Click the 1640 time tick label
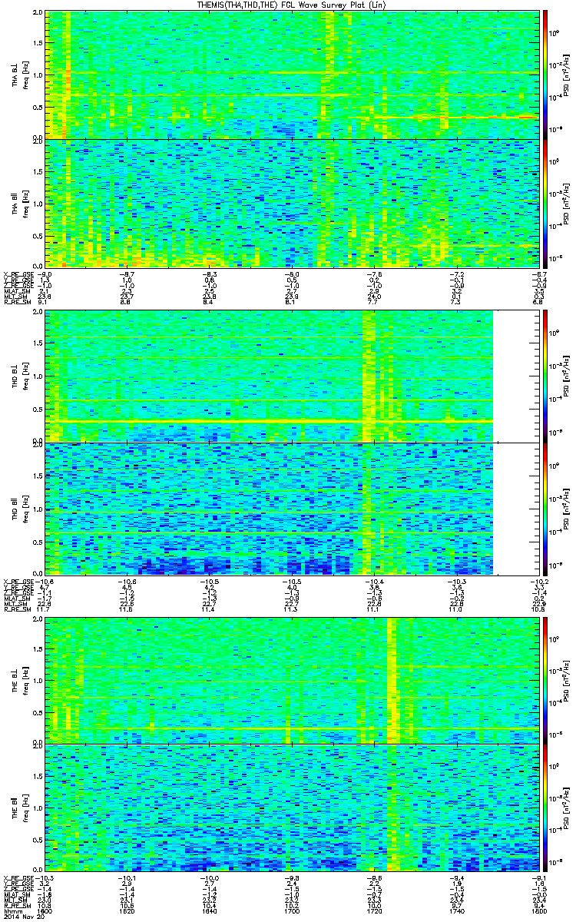576x922 pixels. tap(209, 910)
